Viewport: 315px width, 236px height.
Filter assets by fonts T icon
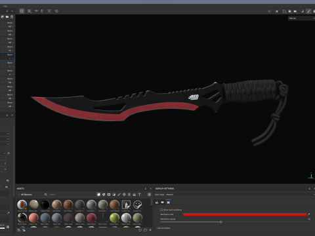point(139,195)
